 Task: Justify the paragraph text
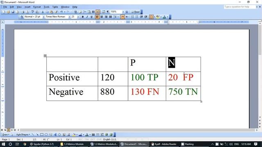pyautogui.click(x=110, y=17)
